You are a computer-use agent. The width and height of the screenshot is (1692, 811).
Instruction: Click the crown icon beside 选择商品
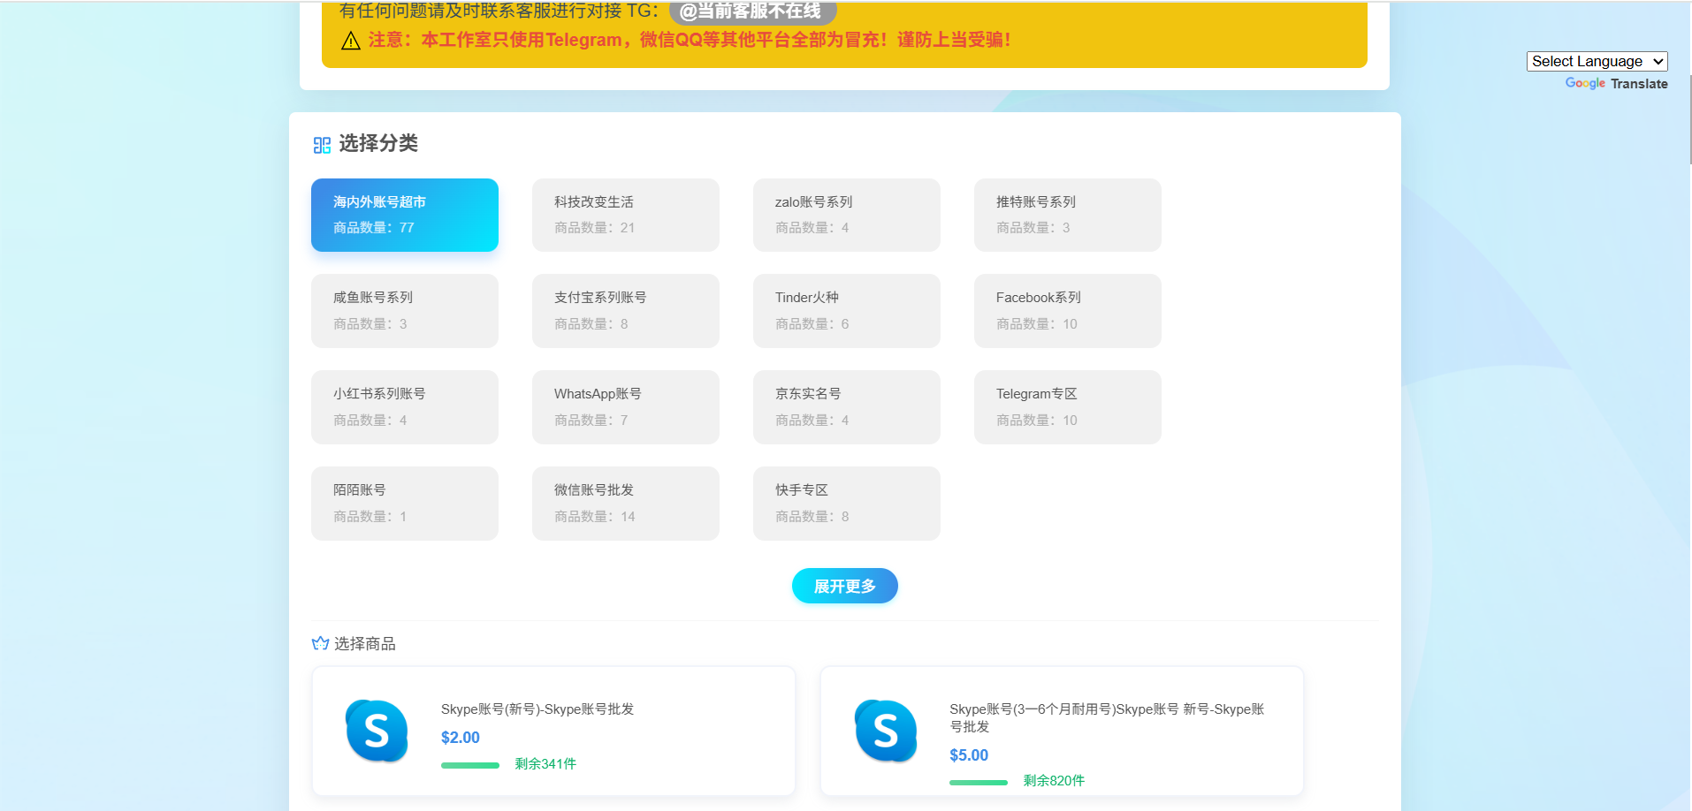point(320,644)
